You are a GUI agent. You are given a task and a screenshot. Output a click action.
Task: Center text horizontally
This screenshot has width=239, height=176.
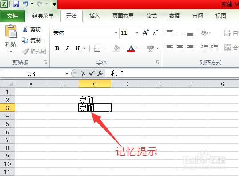pyautogui.click(x=180, y=48)
